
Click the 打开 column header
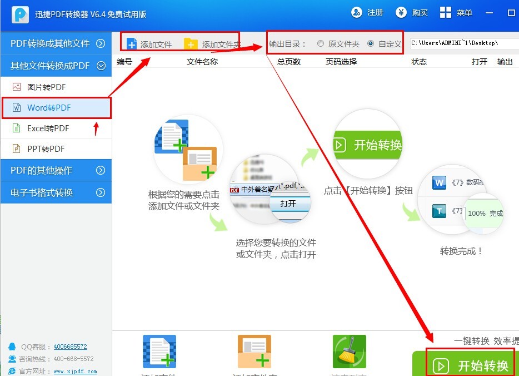click(480, 62)
